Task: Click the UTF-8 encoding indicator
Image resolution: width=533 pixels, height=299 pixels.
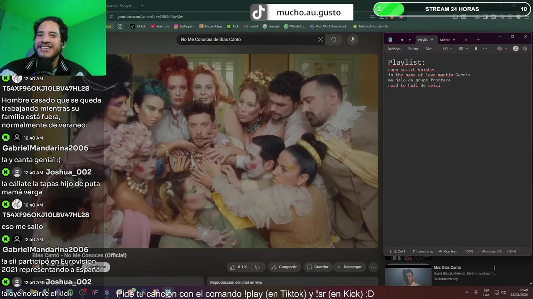Action: pyautogui.click(x=512, y=251)
